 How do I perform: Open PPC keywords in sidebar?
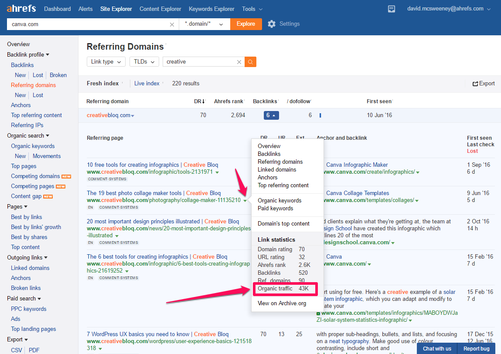(x=29, y=309)
